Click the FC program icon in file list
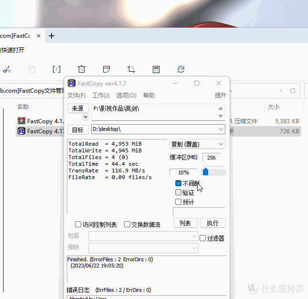 click(x=21, y=131)
